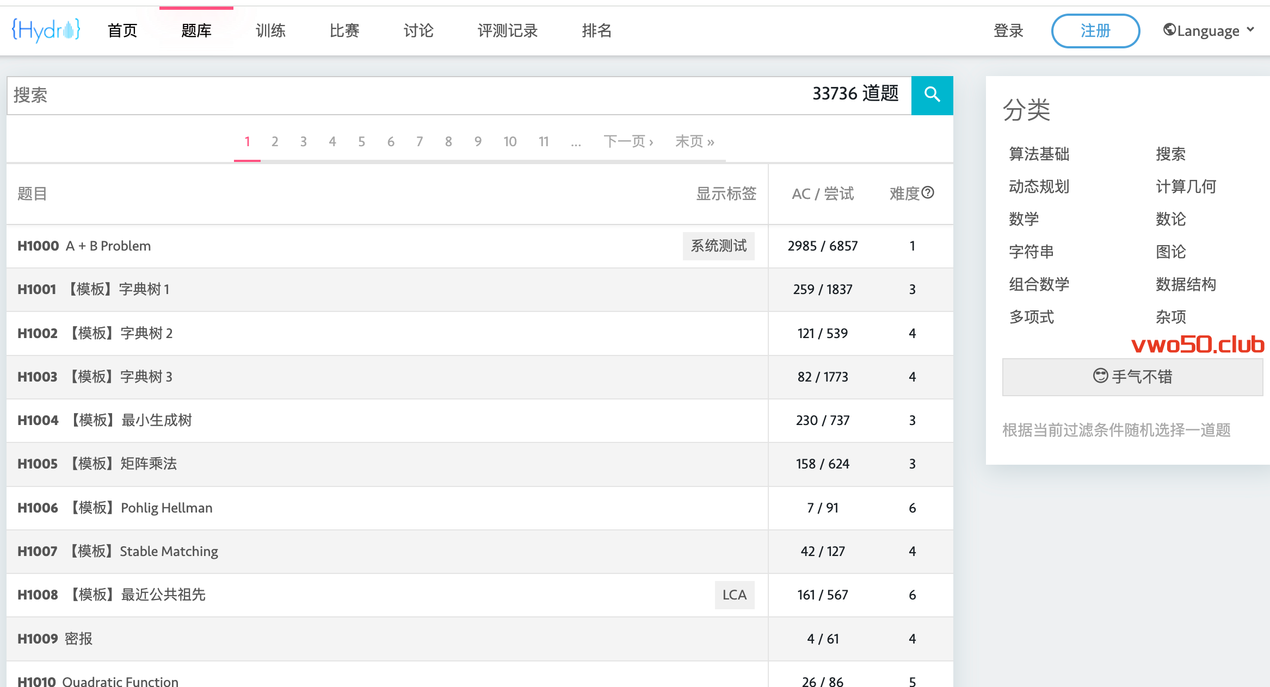
Task: Click the smiley face on lucky button
Action: (x=1100, y=376)
